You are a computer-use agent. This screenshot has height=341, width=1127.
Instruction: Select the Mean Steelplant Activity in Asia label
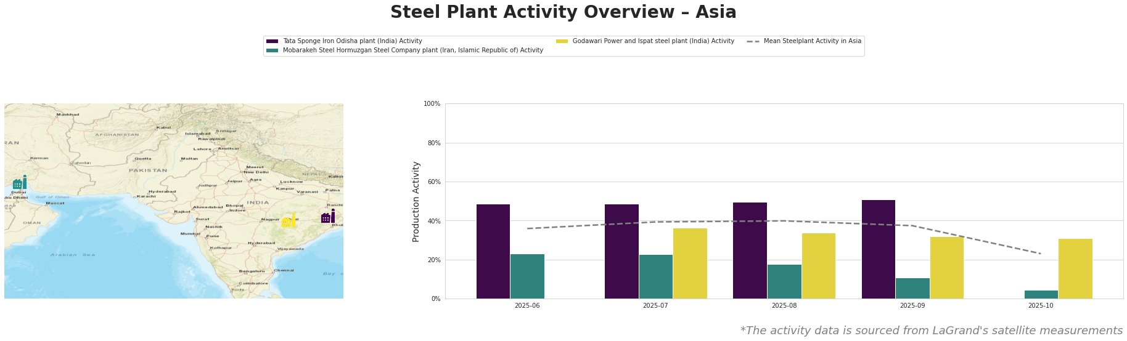812,41
